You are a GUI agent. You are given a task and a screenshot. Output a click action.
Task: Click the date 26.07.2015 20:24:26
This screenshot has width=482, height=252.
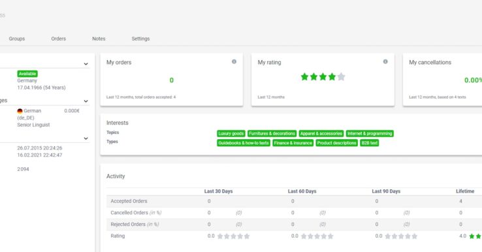point(40,148)
